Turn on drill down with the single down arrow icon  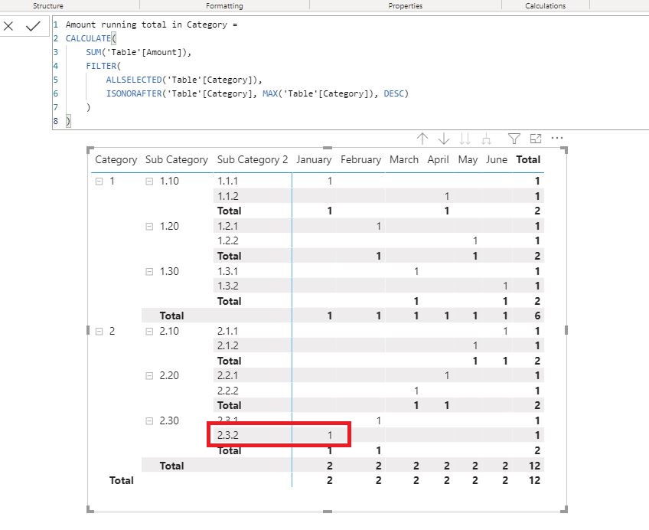[x=444, y=139]
